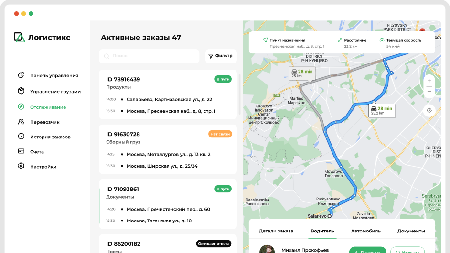Select Отслеживание in the sidebar
This screenshot has height=253, width=450.
48,107
